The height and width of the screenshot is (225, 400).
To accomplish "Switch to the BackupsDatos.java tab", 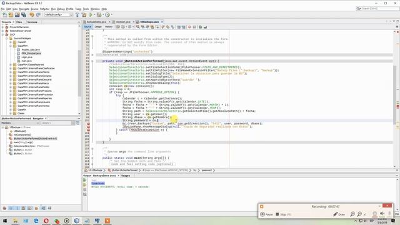I will (96, 22).
